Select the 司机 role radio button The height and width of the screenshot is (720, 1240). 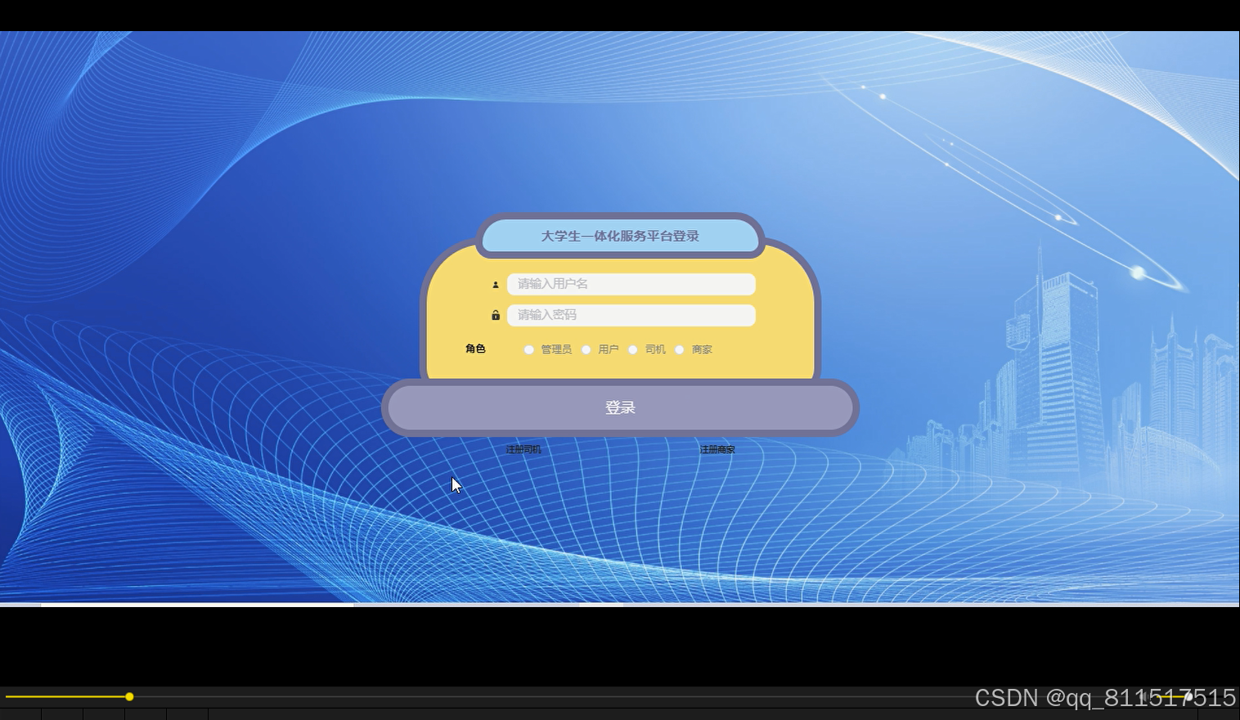(633, 349)
